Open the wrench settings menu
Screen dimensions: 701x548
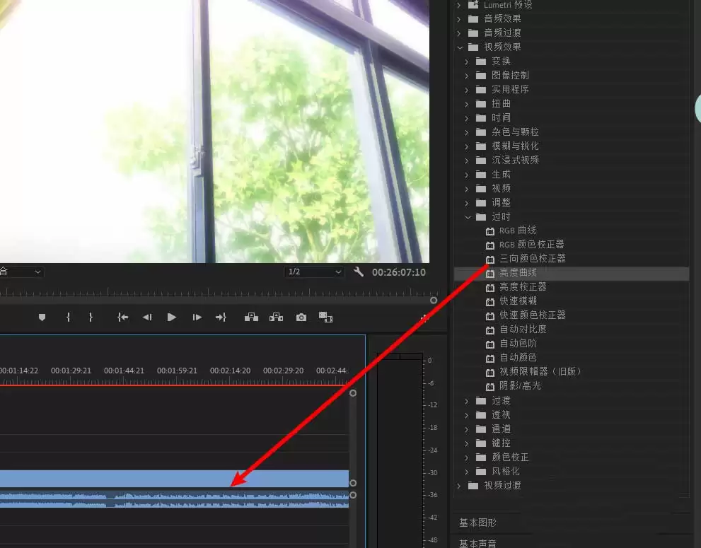click(x=359, y=272)
